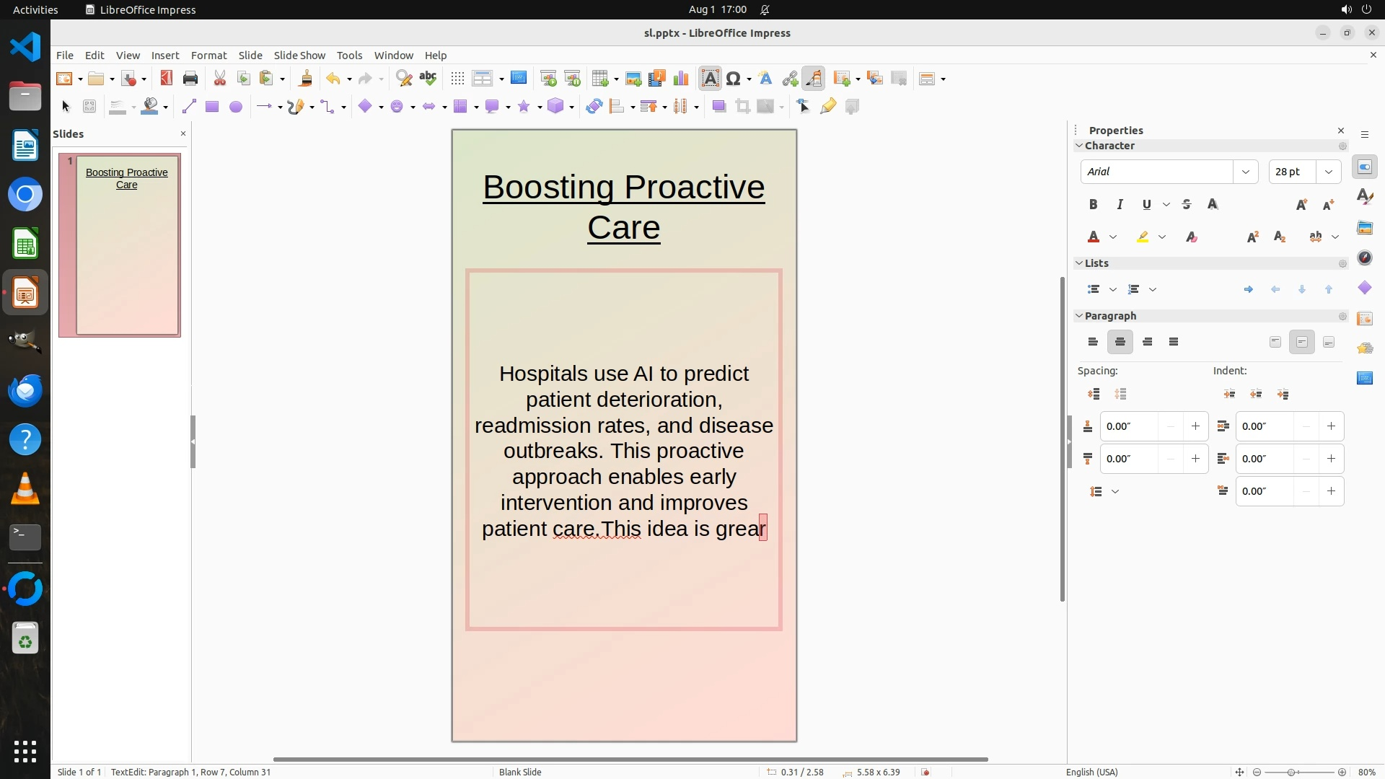
Task: Open the sidebar Navigator compass icon
Action: 1364,258
